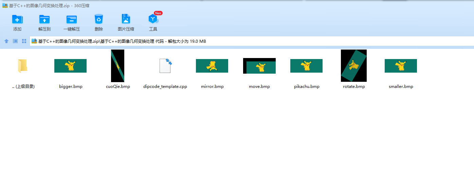Go up one level with arrow icon

6,41
